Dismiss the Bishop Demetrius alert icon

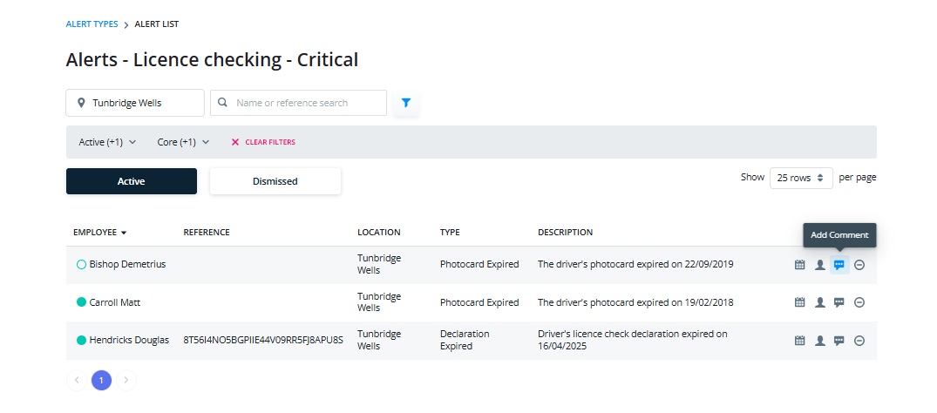[x=859, y=265]
